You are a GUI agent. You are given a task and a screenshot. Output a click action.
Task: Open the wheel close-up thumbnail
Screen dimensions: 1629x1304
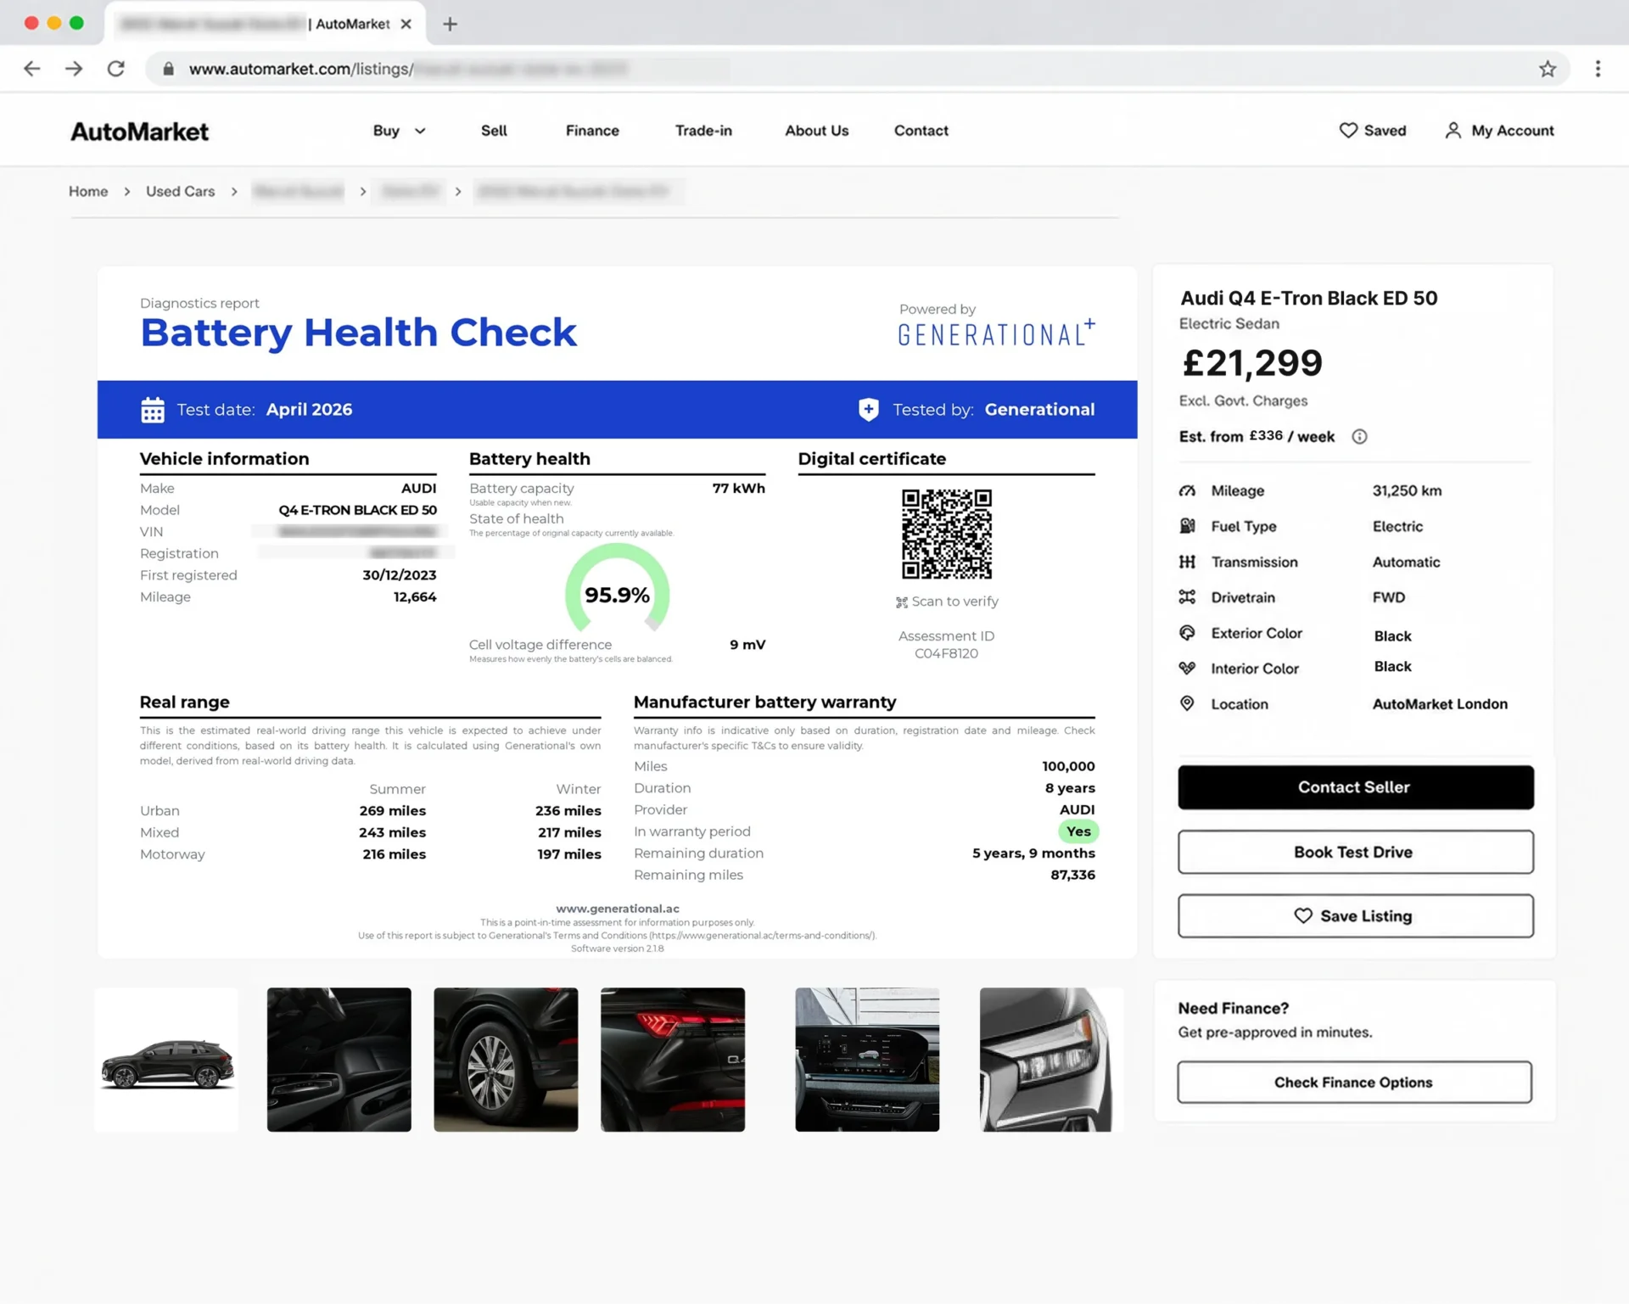tap(506, 1060)
